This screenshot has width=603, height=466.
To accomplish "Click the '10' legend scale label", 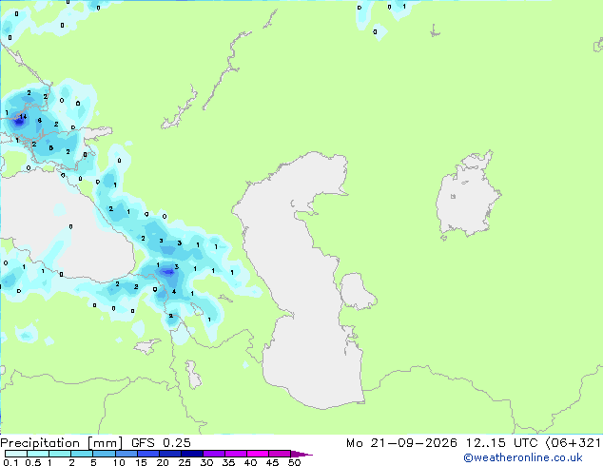I will click(x=119, y=462).
